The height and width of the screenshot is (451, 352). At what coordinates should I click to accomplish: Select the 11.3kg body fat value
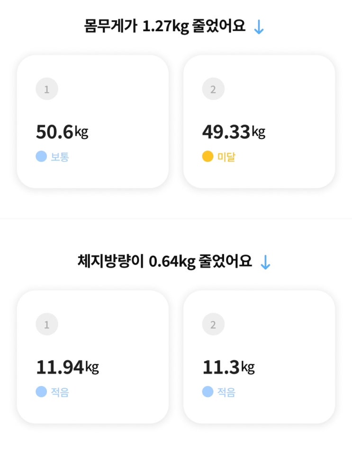click(x=228, y=367)
